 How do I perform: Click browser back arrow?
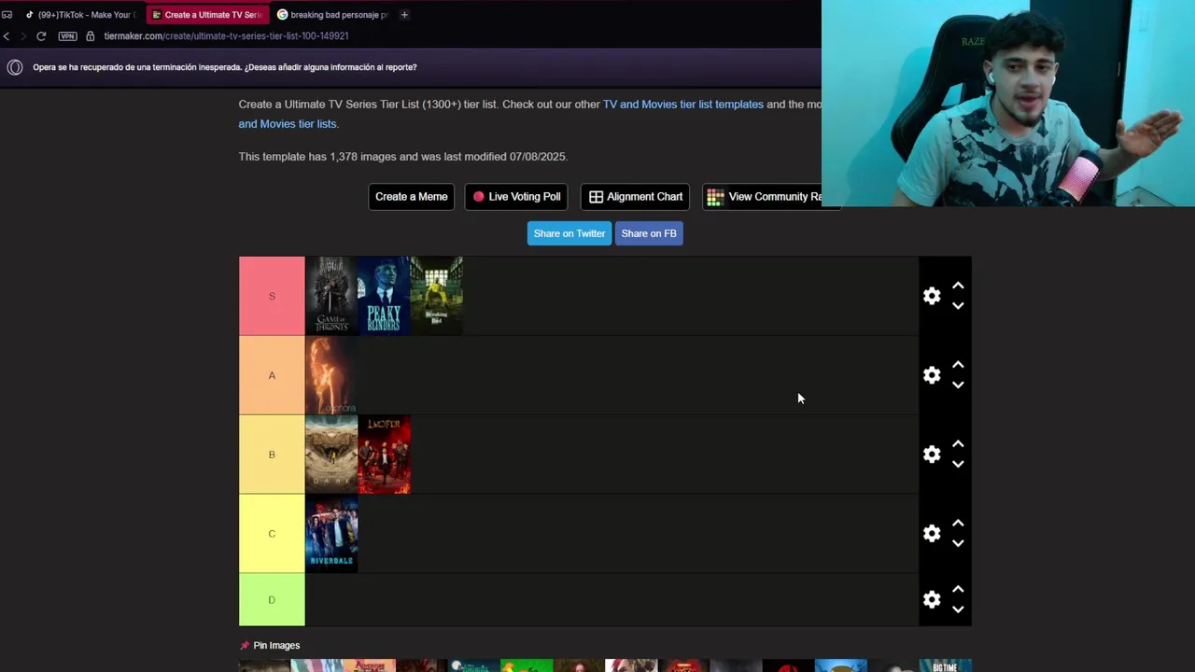click(7, 35)
